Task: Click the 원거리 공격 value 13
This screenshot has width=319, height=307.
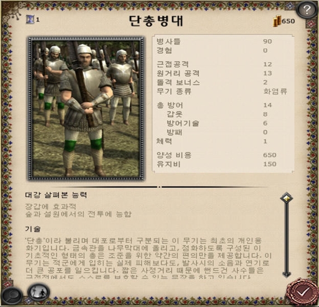Action: 268,73
